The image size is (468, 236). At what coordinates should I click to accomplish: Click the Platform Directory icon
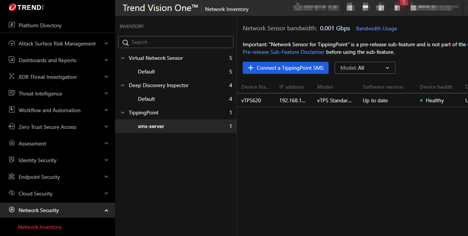[x=12, y=25]
